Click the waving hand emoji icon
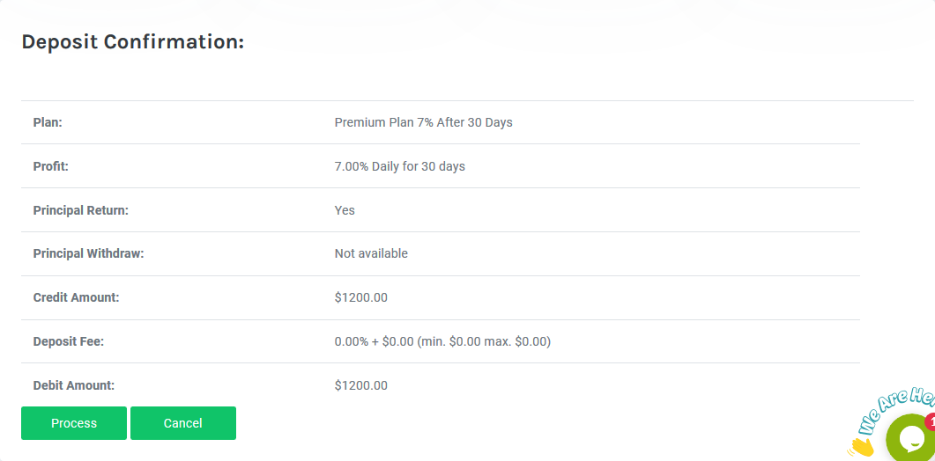This screenshot has width=935, height=461. pos(861,447)
